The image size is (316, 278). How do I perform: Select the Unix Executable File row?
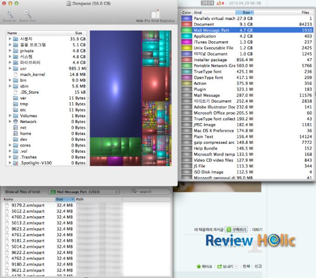(x=247, y=48)
